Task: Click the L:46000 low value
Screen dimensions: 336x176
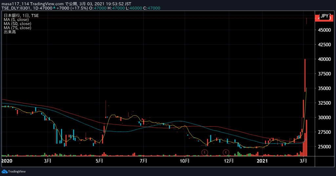Action: [x=134, y=8]
